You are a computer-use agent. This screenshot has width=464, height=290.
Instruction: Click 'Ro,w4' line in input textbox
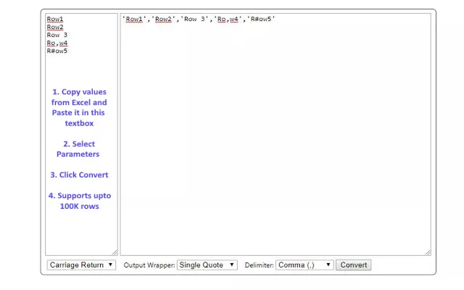[x=57, y=43]
